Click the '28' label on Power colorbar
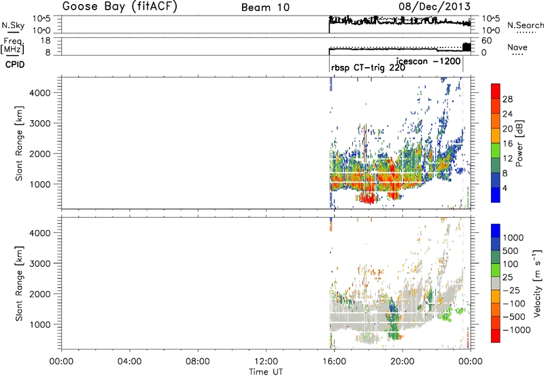Image resolution: width=544 pixels, height=376 pixels. [x=507, y=99]
